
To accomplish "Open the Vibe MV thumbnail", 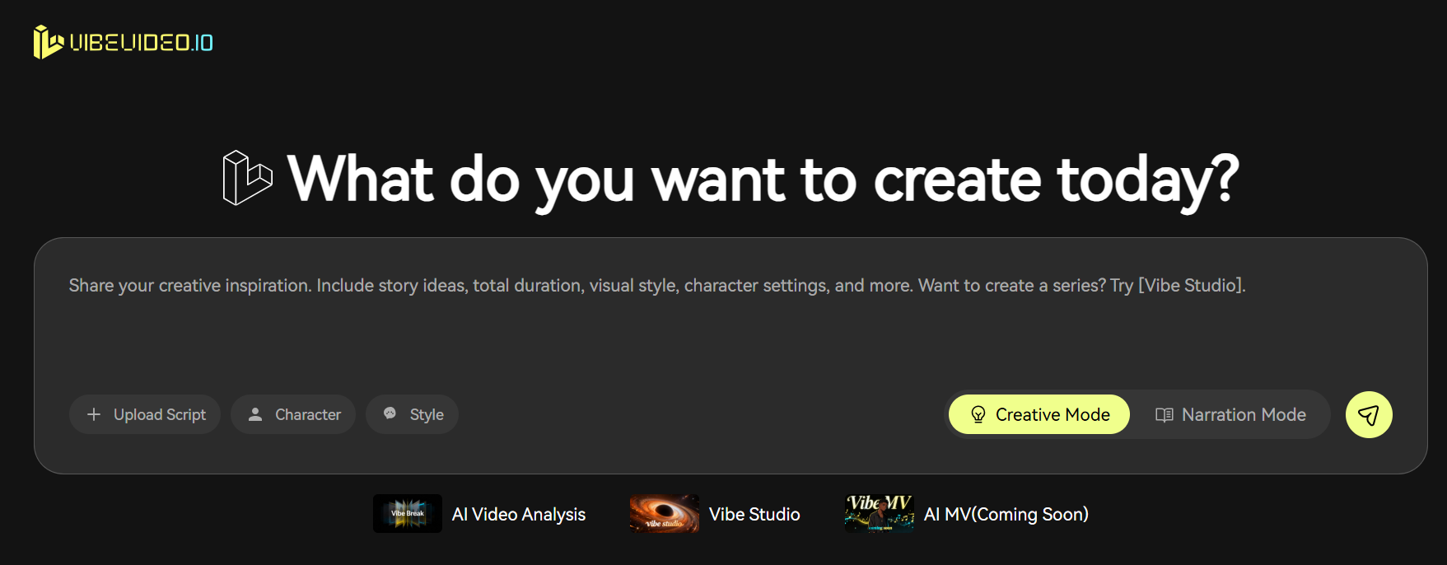I will click(880, 513).
